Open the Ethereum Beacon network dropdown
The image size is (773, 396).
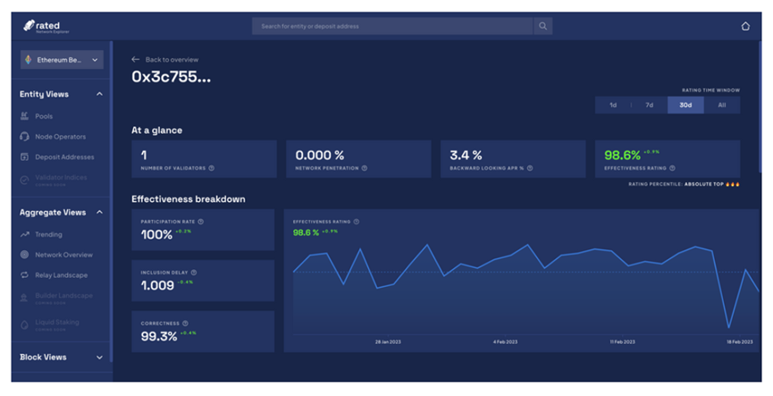[x=63, y=60]
